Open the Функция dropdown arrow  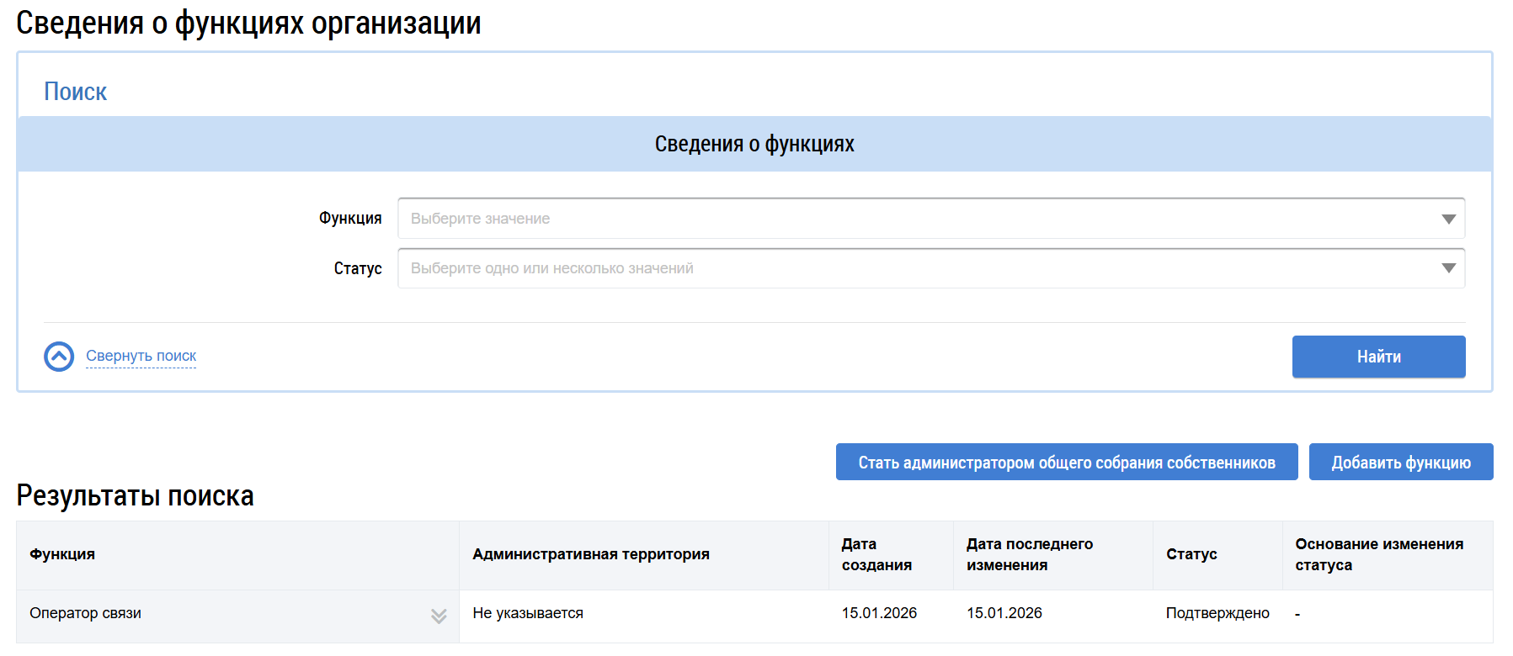pyautogui.click(x=1448, y=219)
